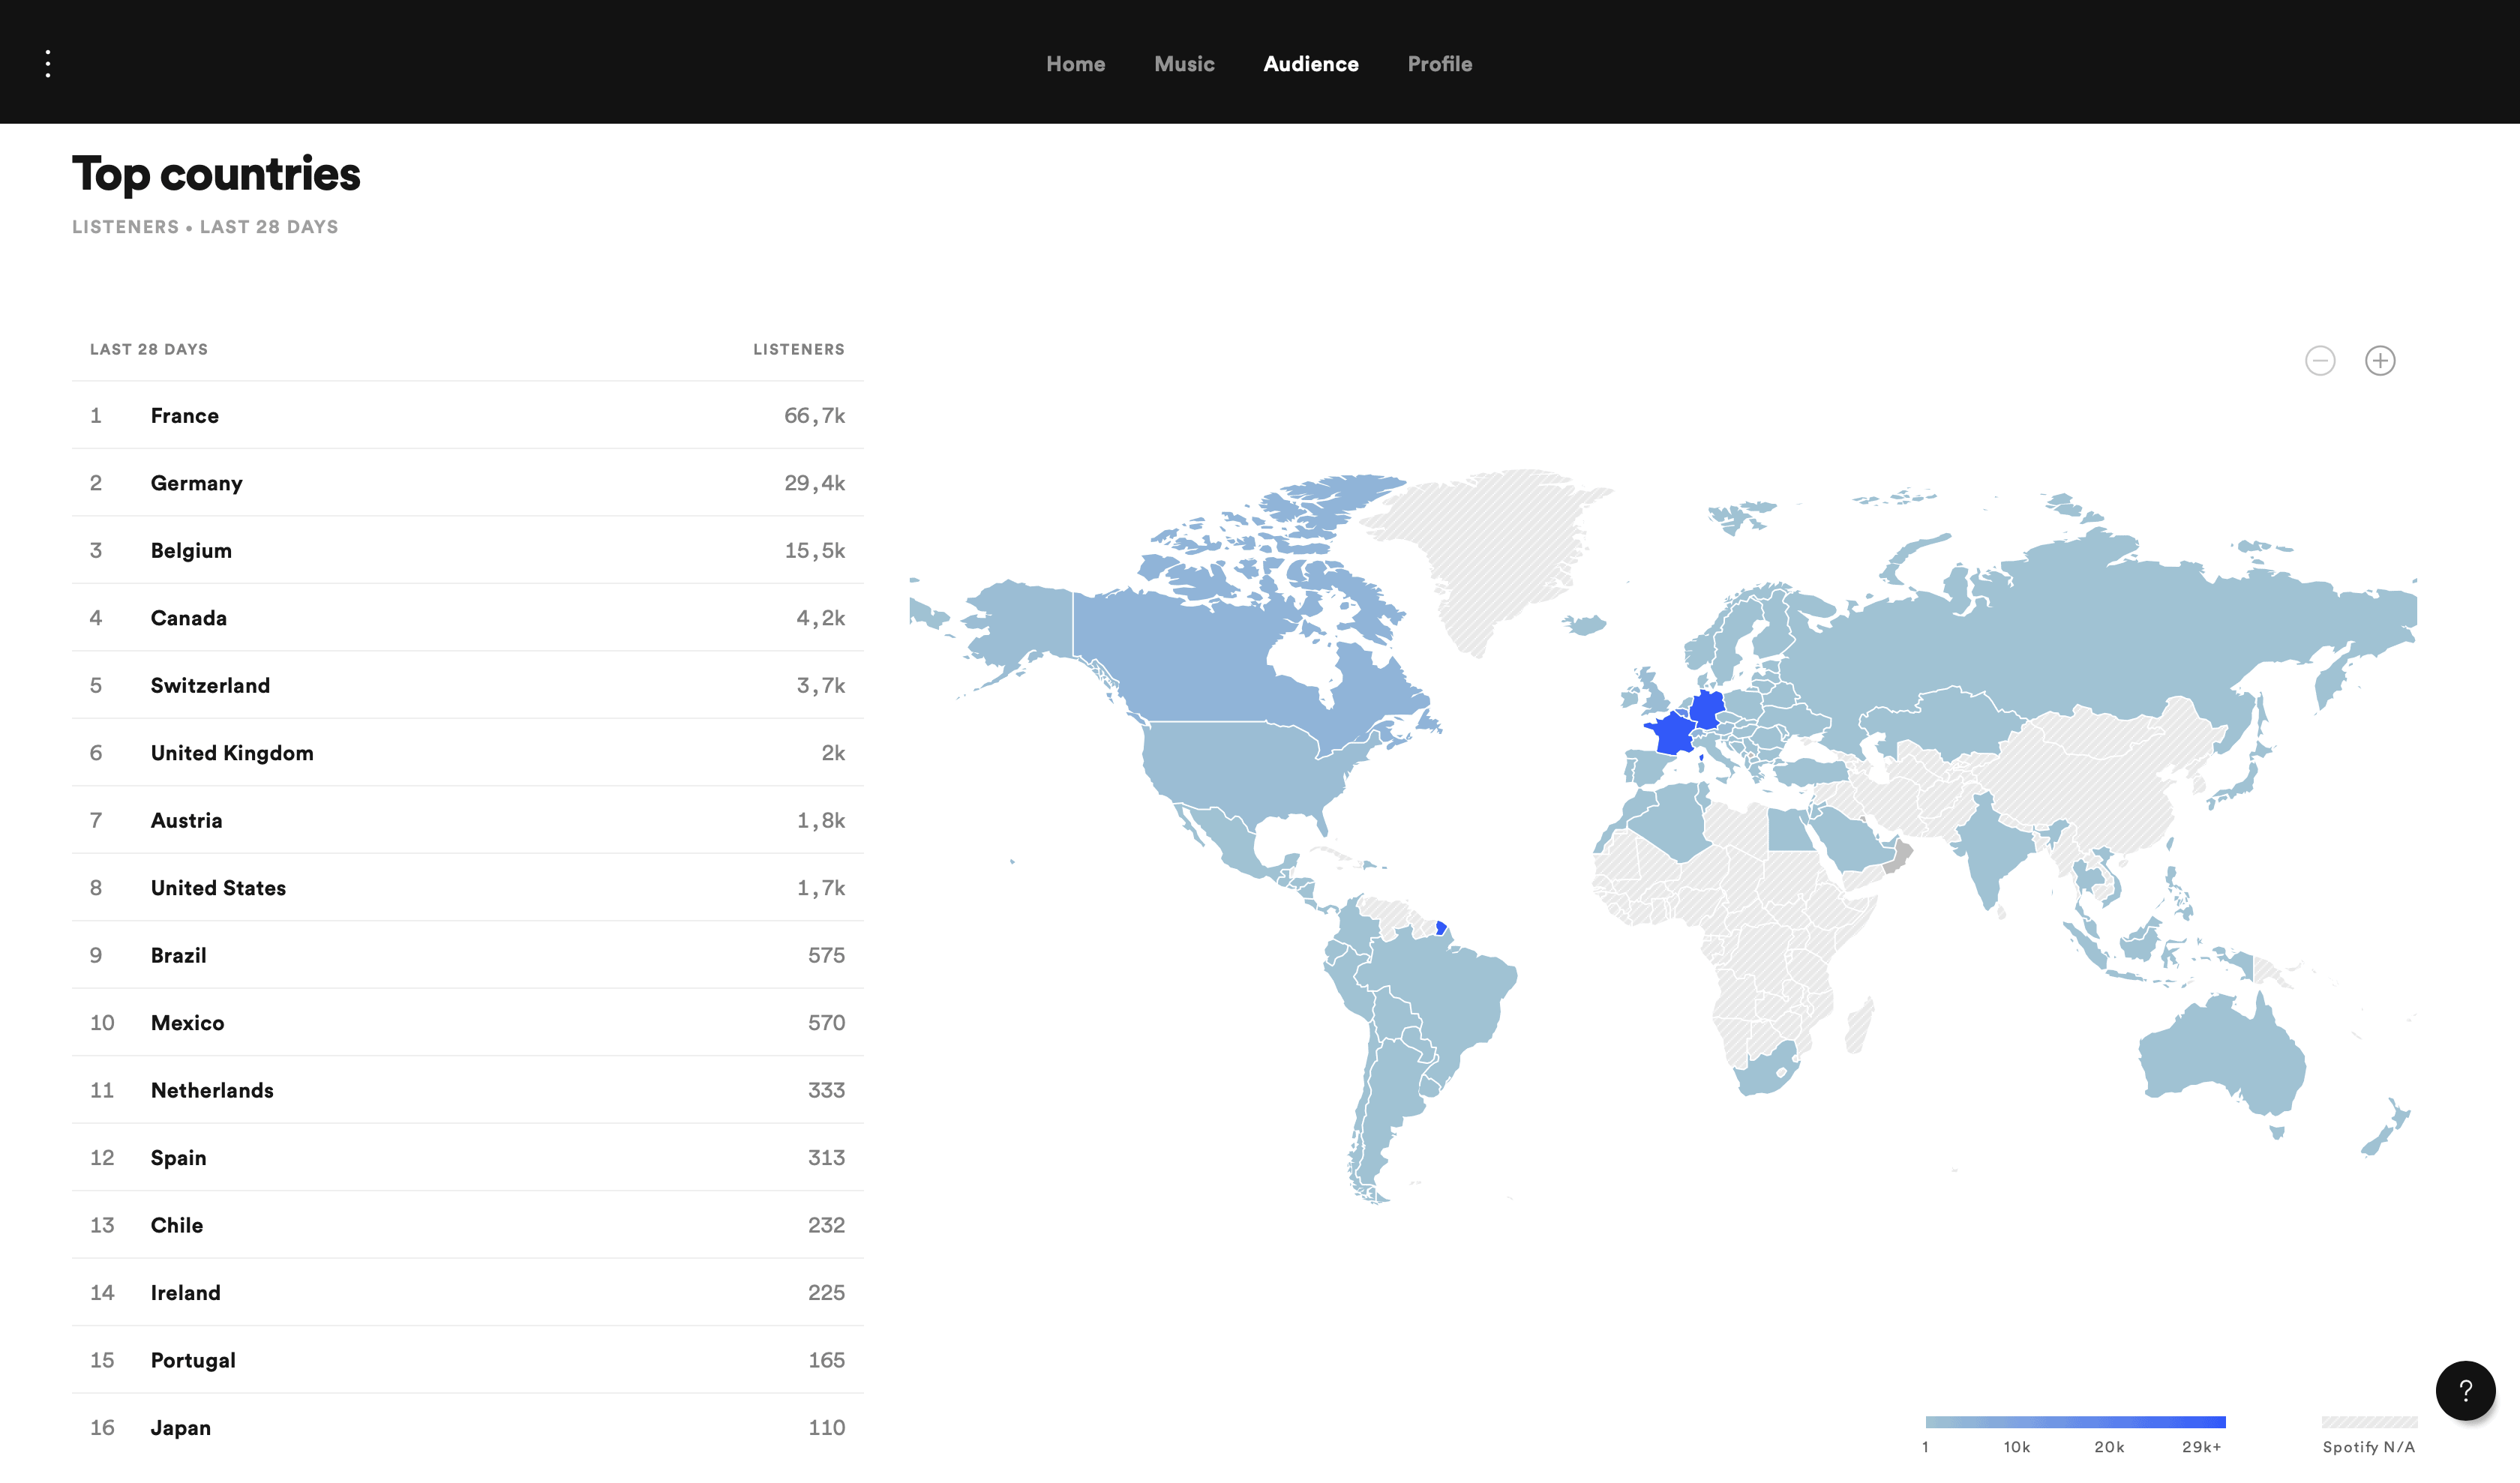Click the blue listener gradient legend bar

pos(2075,1422)
